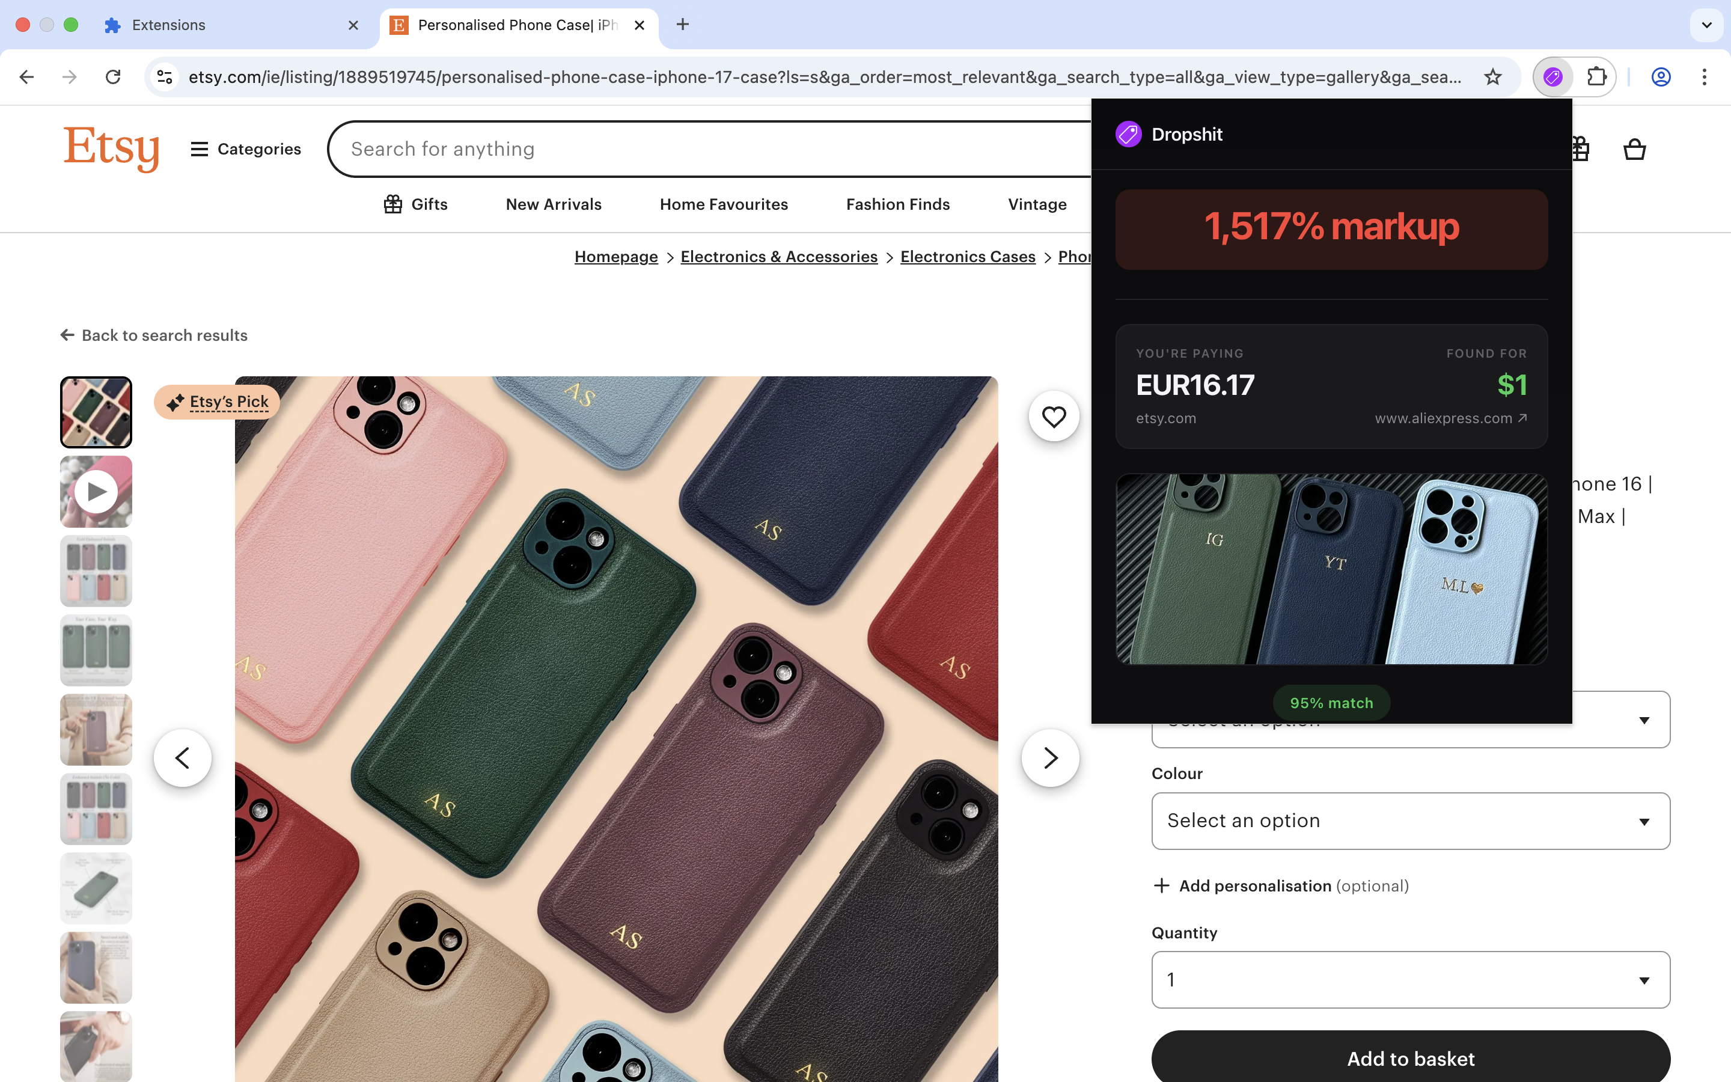Play the product video thumbnail
This screenshot has height=1082, width=1731.
tap(96, 492)
